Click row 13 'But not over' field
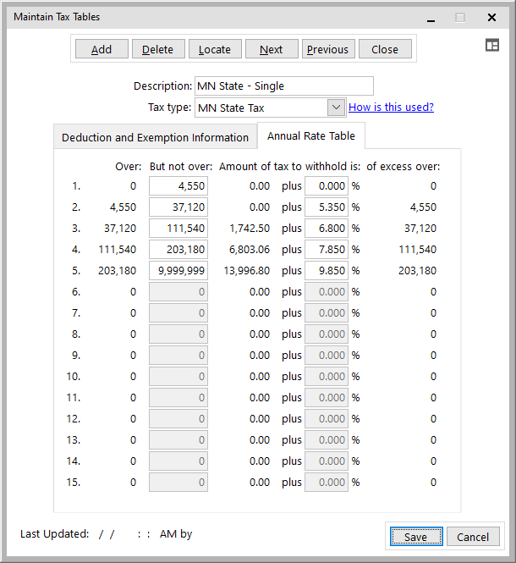The height and width of the screenshot is (563, 516). [x=178, y=440]
